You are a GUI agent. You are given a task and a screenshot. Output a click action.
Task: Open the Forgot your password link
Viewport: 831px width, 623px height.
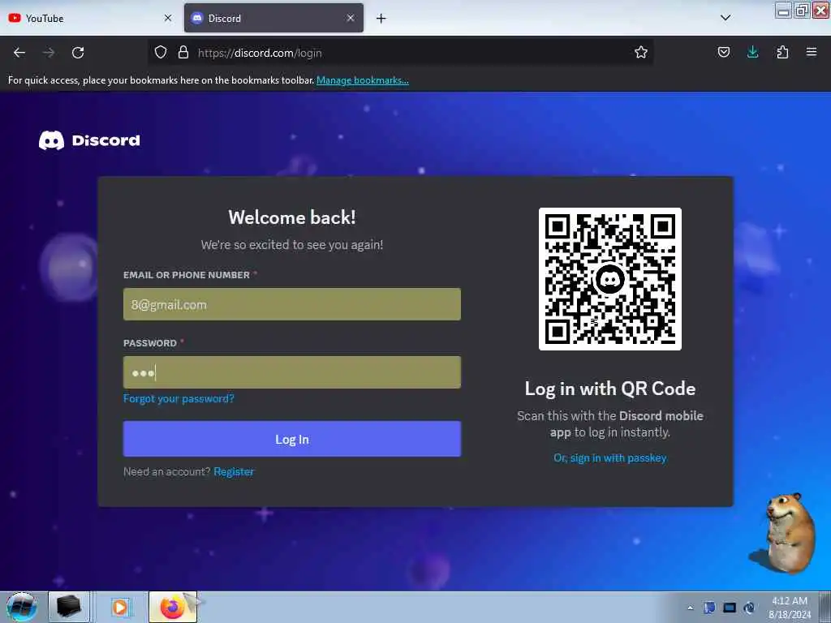pos(179,398)
